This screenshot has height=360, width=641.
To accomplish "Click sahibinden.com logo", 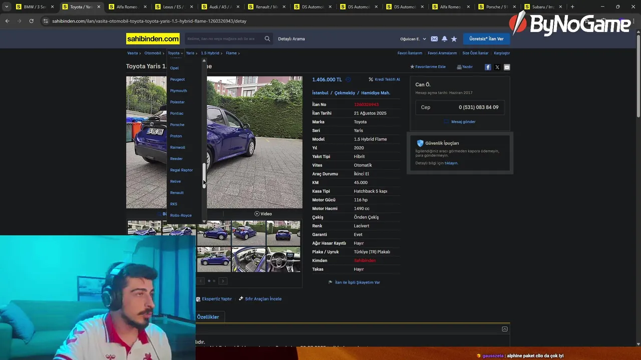I will click(153, 39).
